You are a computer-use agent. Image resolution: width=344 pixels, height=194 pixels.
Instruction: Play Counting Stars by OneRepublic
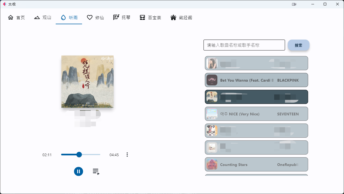pos(257,164)
